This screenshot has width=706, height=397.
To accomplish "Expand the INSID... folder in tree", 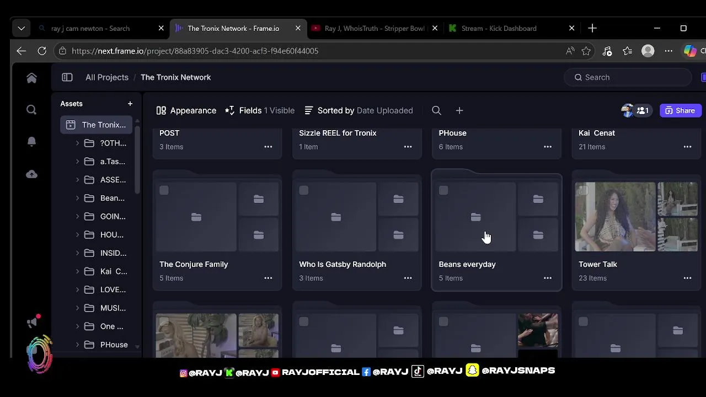I will point(77,253).
